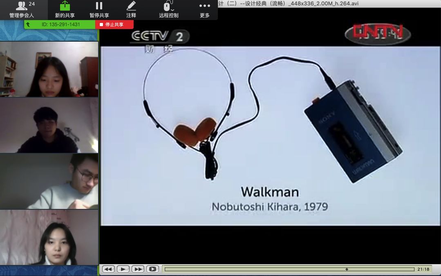This screenshot has width=441, height=276.
Task: Fast-forward the video in the player
Action: pyautogui.click(x=138, y=269)
